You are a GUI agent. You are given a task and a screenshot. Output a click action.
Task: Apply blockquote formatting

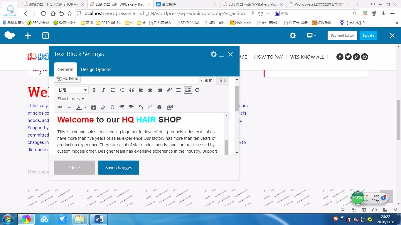pos(132,90)
